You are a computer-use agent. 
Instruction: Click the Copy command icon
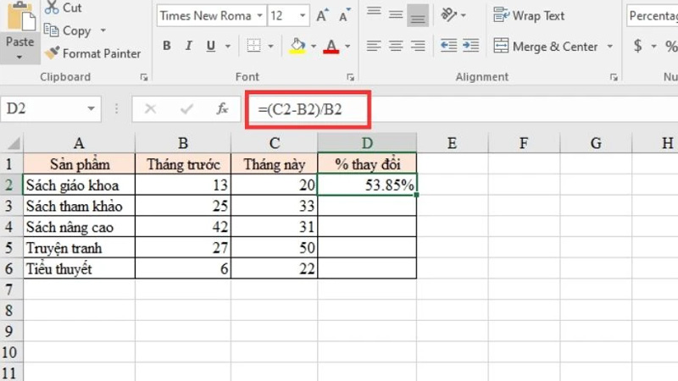point(52,30)
